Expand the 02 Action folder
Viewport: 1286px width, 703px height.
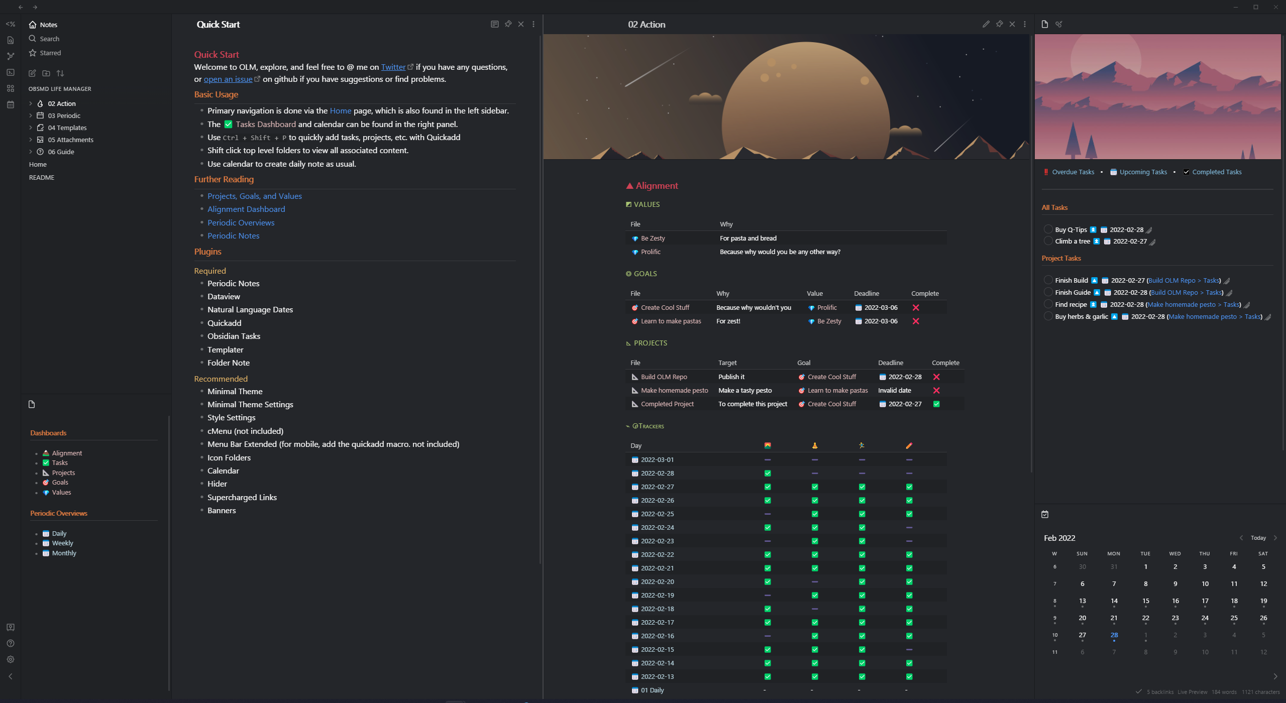[31, 103]
